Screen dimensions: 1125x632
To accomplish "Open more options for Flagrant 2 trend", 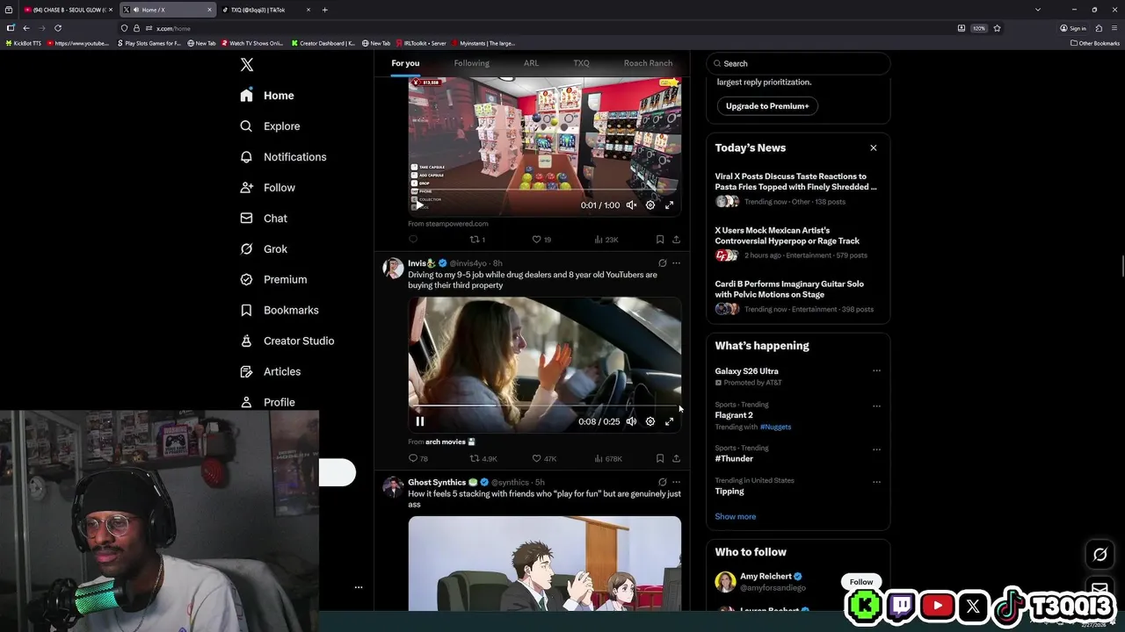I will point(876,406).
